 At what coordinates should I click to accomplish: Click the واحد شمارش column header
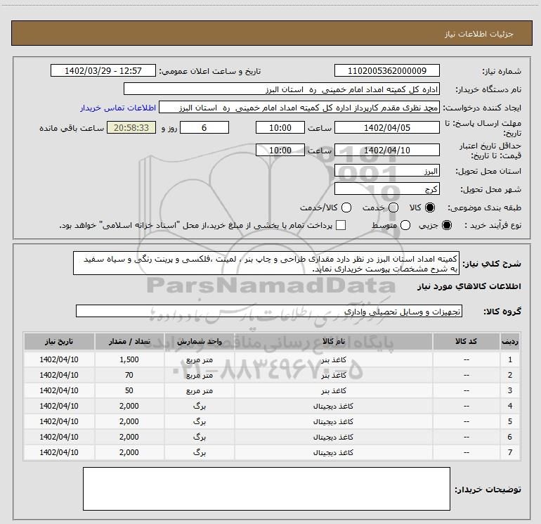[x=200, y=341]
